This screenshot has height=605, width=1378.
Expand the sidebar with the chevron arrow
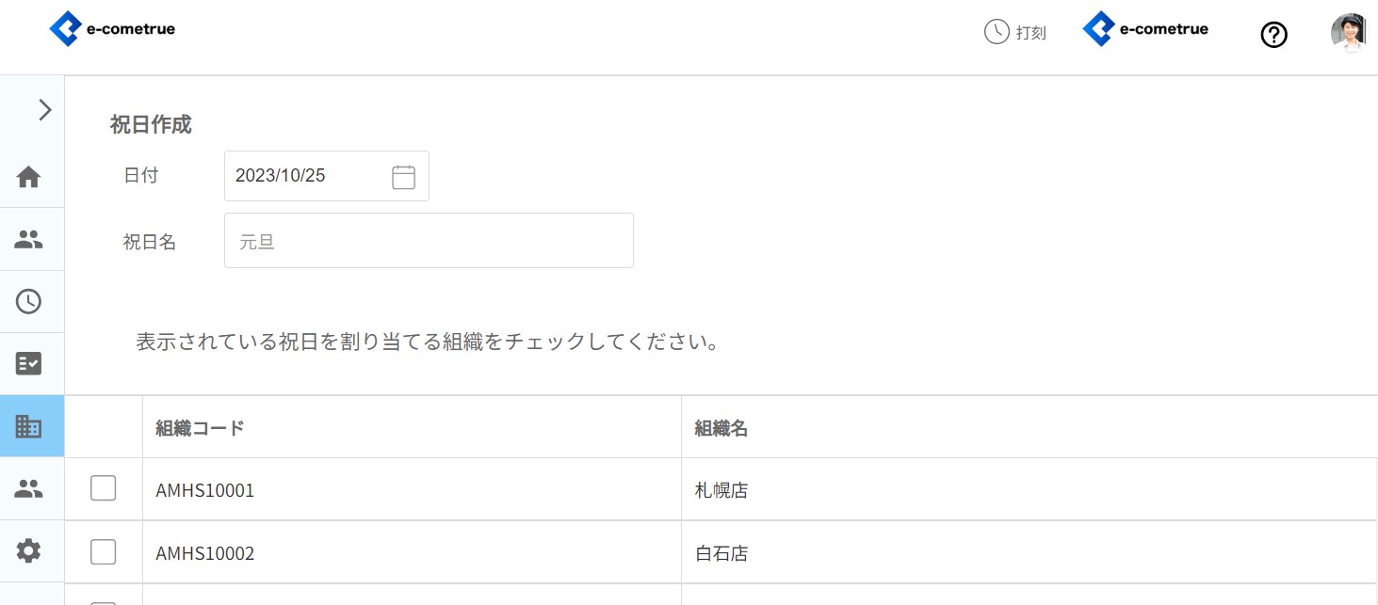(x=44, y=110)
